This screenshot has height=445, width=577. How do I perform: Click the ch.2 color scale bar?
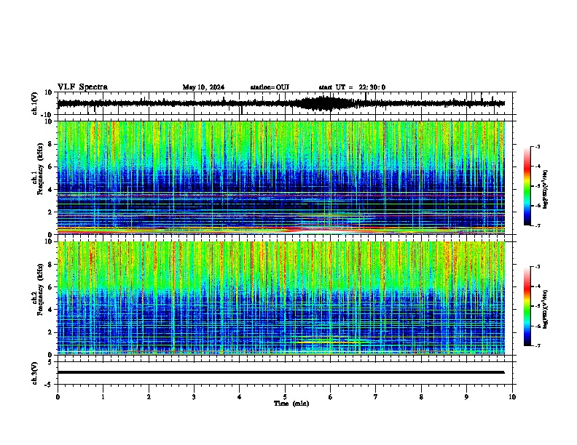point(527,306)
